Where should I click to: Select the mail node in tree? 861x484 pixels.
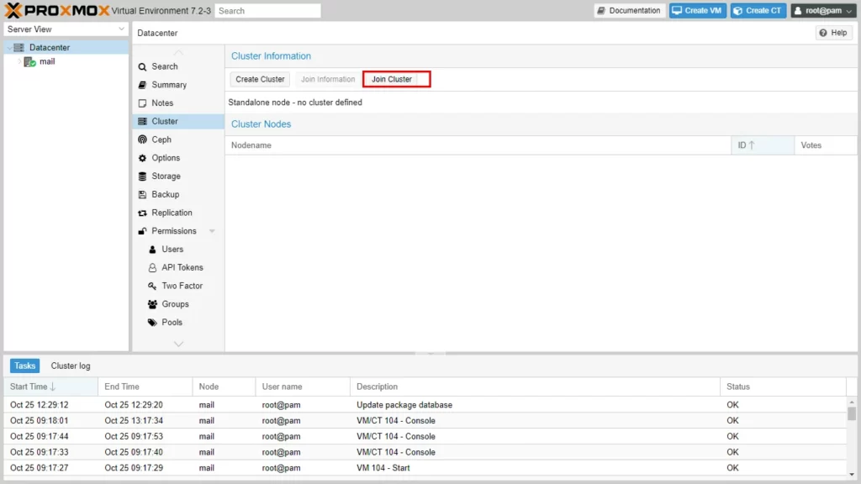point(47,61)
